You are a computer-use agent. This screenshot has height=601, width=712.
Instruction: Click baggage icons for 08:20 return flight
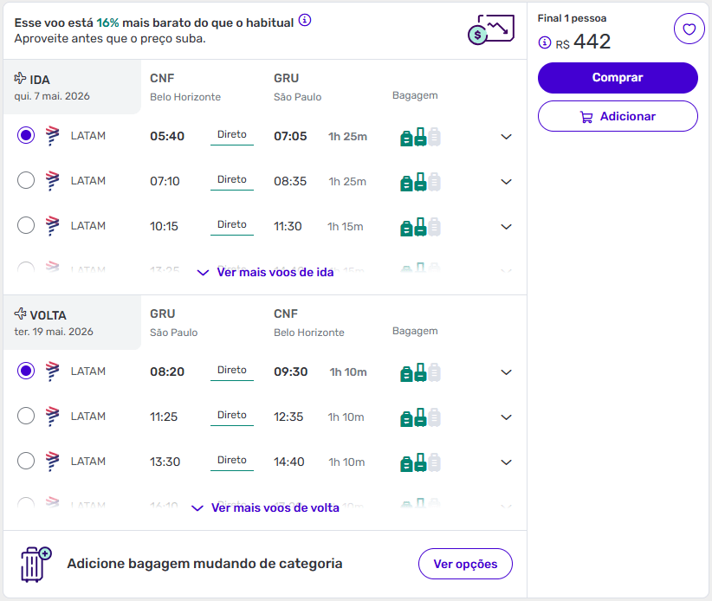pyautogui.click(x=420, y=372)
